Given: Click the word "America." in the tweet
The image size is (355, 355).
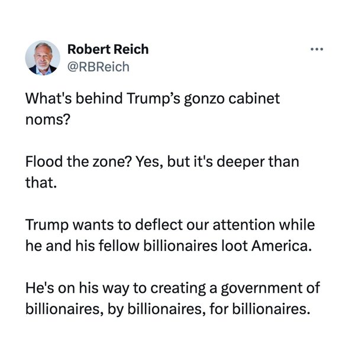Looking at the screenshot, I should pos(281,246).
